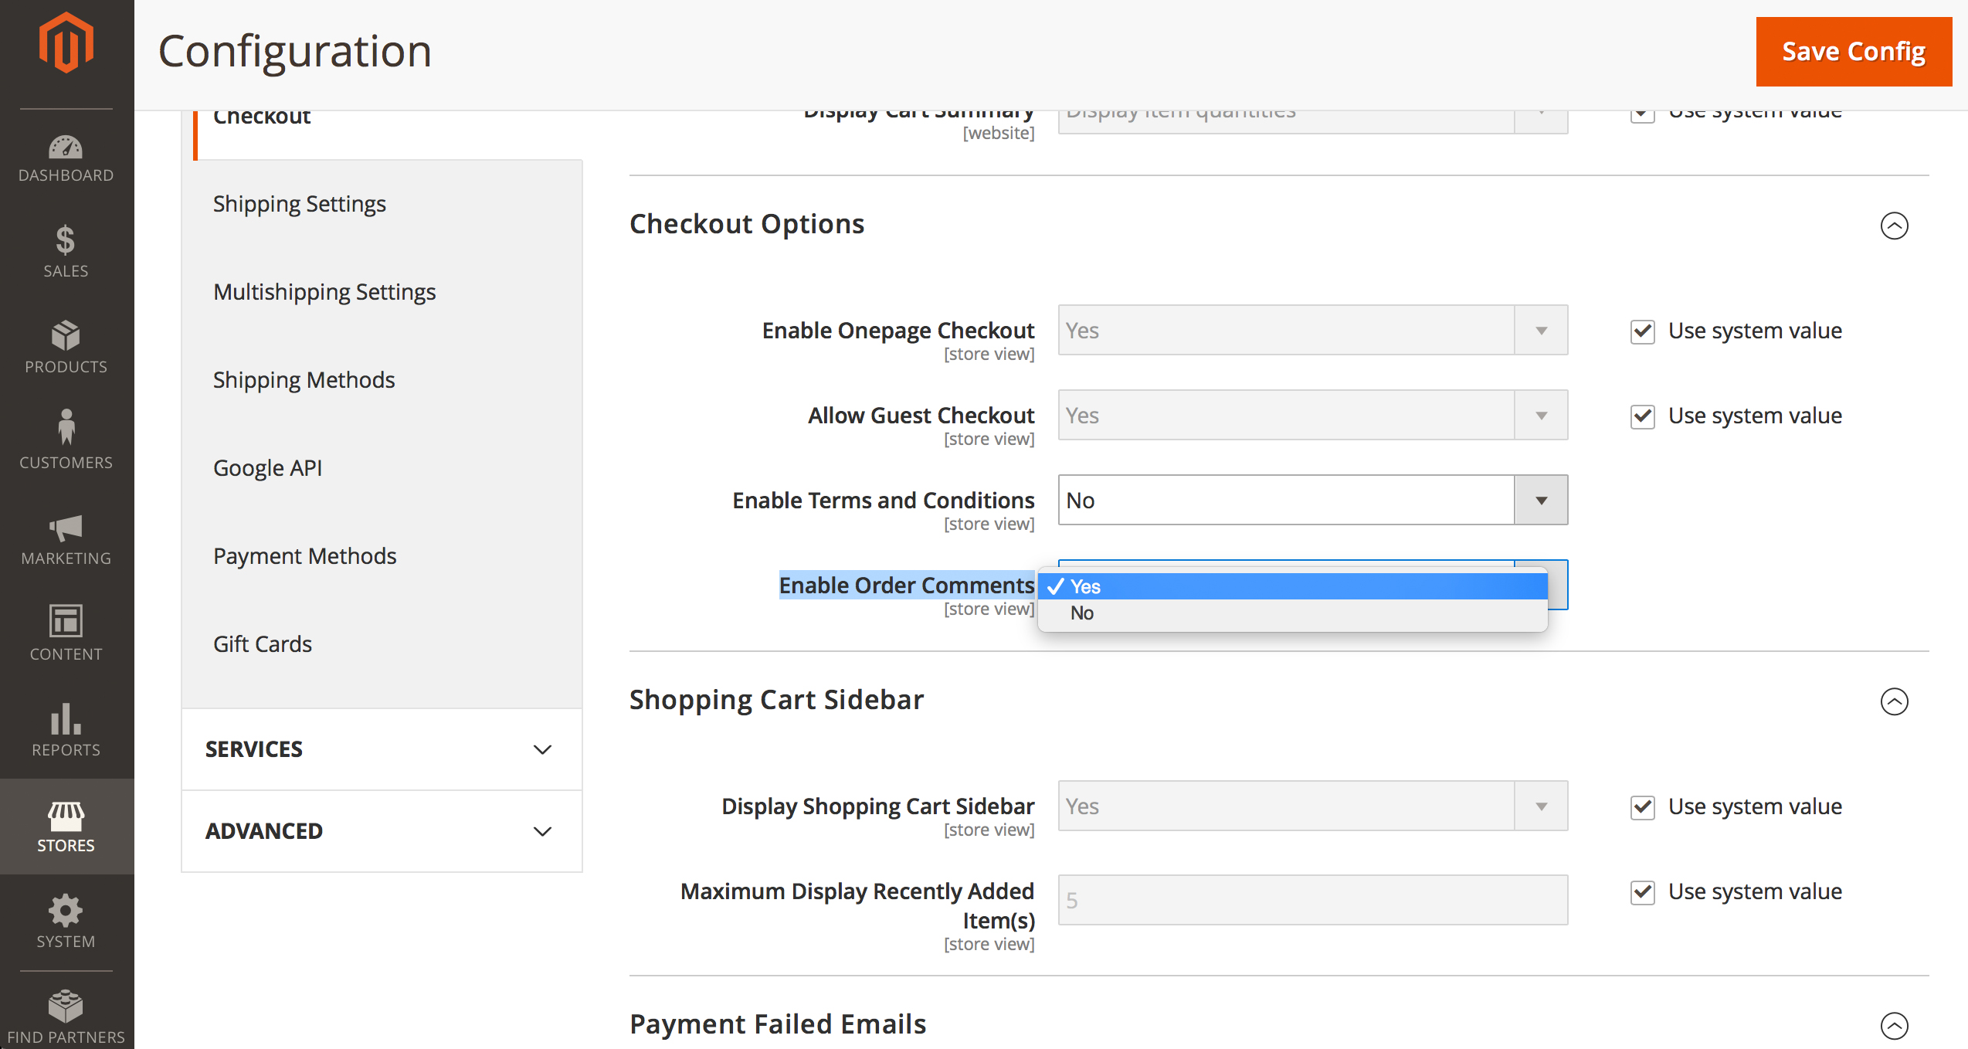Viewport: 1968px width, 1049px height.
Task: Open the Enable Onepage Checkout dropdown
Action: pos(1313,330)
